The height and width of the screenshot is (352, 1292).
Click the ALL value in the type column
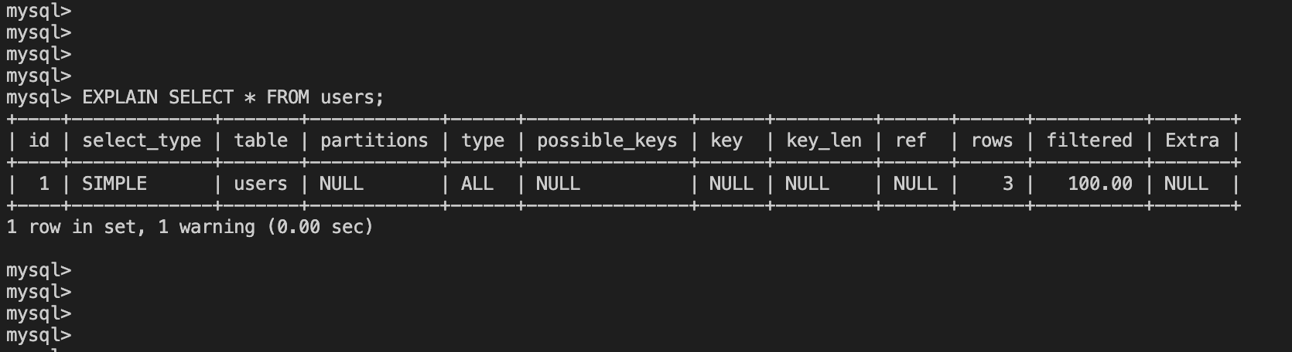(477, 184)
